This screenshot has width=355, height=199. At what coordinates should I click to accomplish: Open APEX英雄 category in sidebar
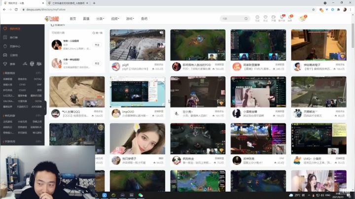click(x=36, y=106)
